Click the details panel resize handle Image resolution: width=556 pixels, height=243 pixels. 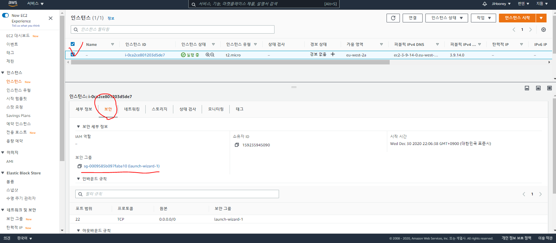(x=294, y=87)
